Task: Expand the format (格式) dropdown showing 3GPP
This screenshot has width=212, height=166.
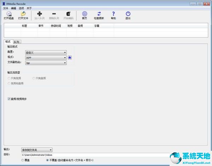Action: point(46,58)
